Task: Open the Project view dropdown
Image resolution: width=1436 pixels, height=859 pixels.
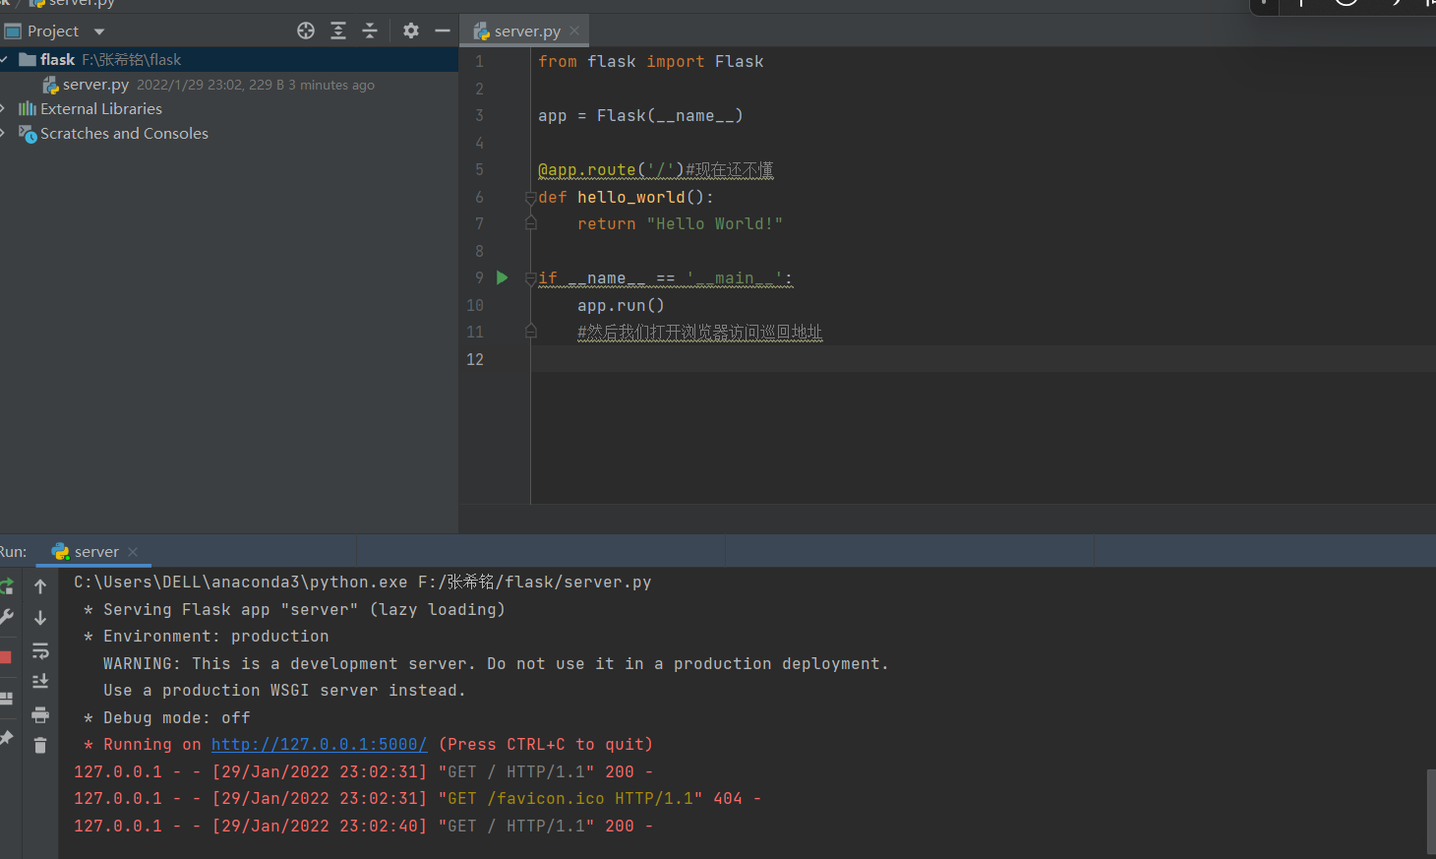Action: click(99, 31)
